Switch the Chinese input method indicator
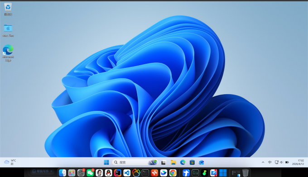The image size is (308, 177). pos(269,162)
